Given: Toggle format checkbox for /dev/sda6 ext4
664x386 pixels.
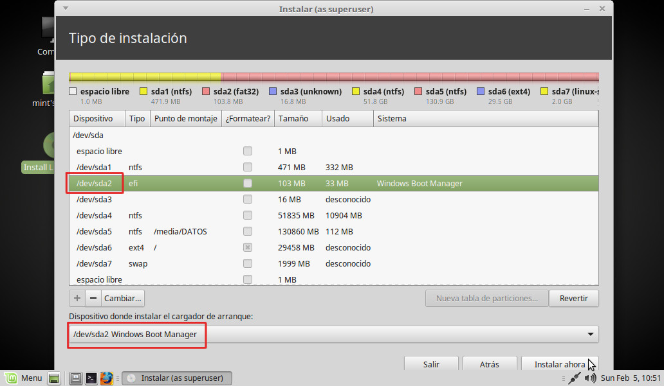Looking at the screenshot, I should click(247, 247).
